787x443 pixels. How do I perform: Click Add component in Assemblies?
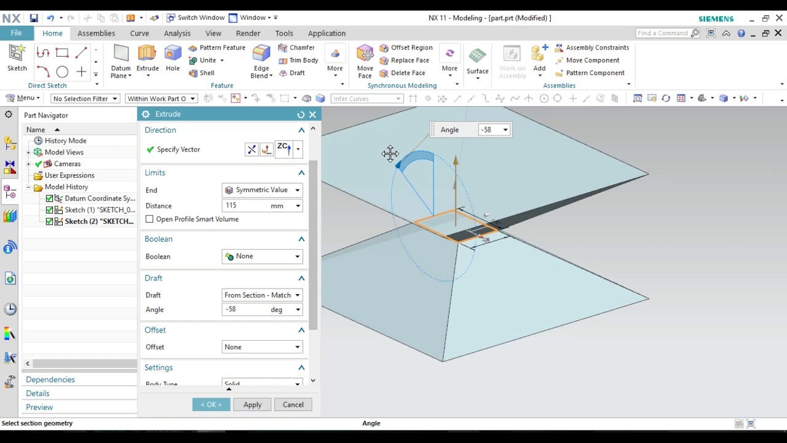539,59
